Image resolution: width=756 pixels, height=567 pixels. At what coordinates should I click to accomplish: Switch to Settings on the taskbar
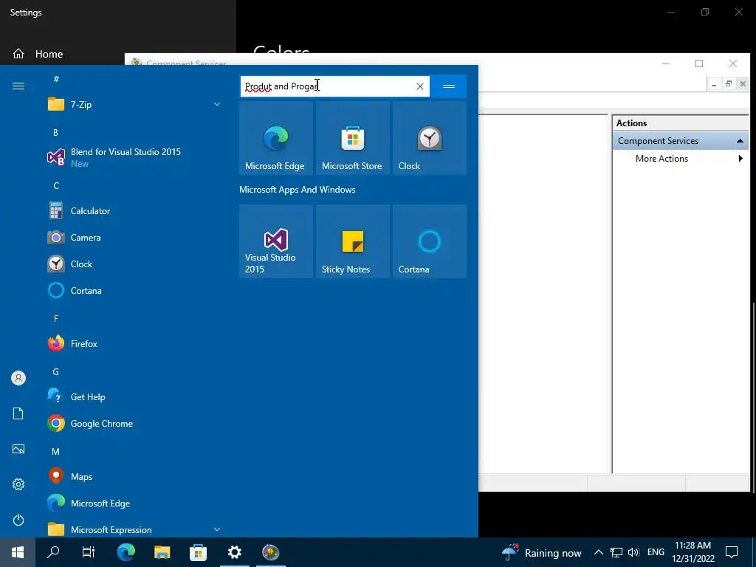point(234,552)
